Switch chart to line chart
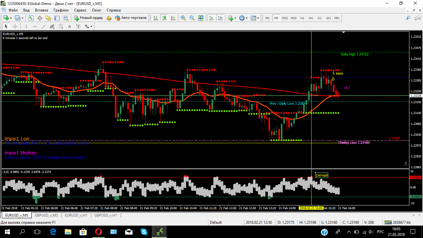Image resolution: width=423 pixels, height=238 pixels. click(173, 18)
